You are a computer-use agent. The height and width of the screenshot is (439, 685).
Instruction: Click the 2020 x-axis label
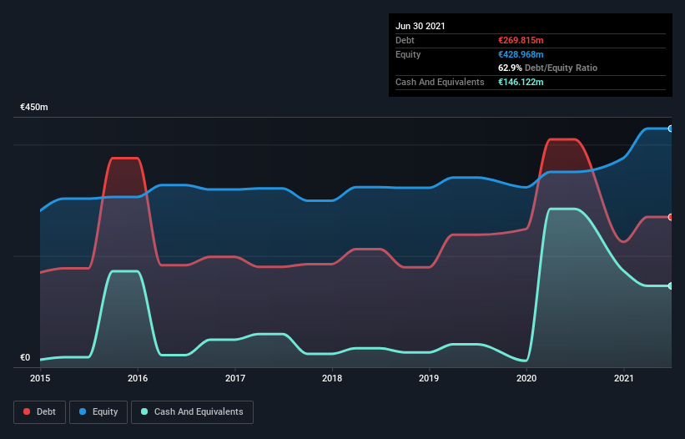pyautogui.click(x=526, y=378)
